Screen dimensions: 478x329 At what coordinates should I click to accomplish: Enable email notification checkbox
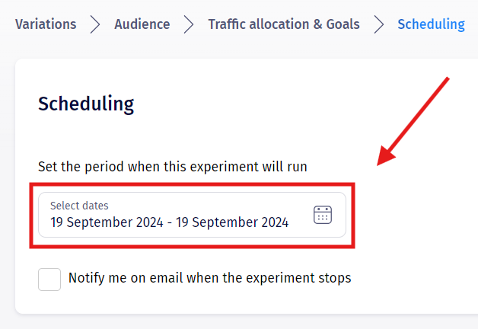pyautogui.click(x=49, y=279)
